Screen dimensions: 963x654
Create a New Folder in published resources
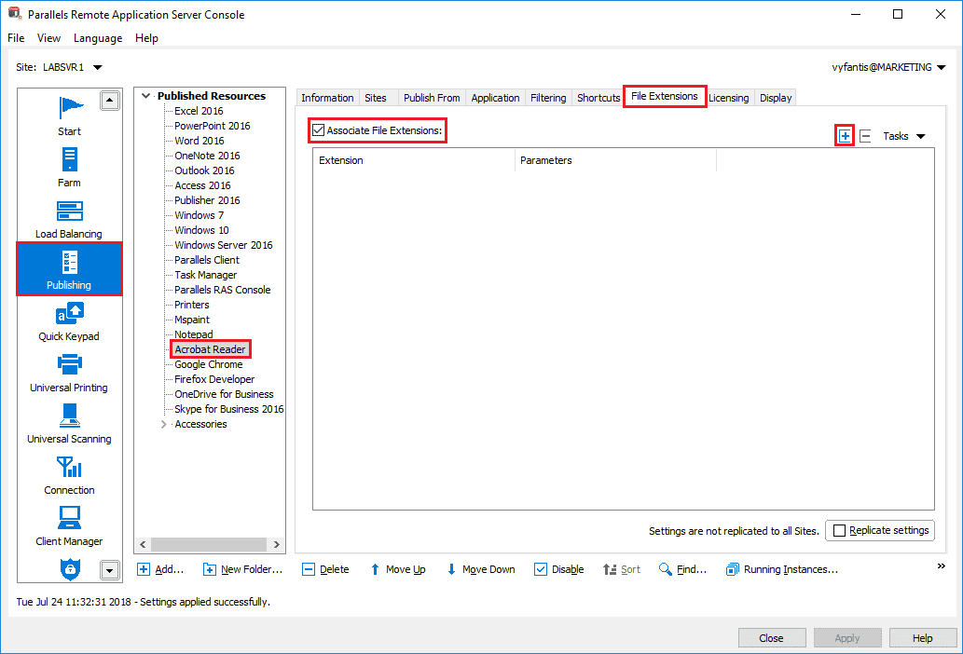click(242, 569)
